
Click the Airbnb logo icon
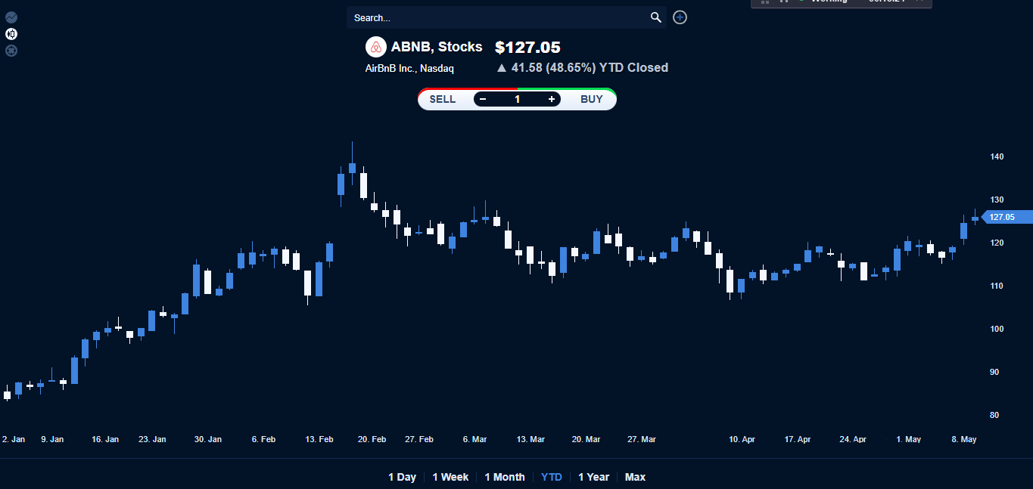pyautogui.click(x=376, y=47)
